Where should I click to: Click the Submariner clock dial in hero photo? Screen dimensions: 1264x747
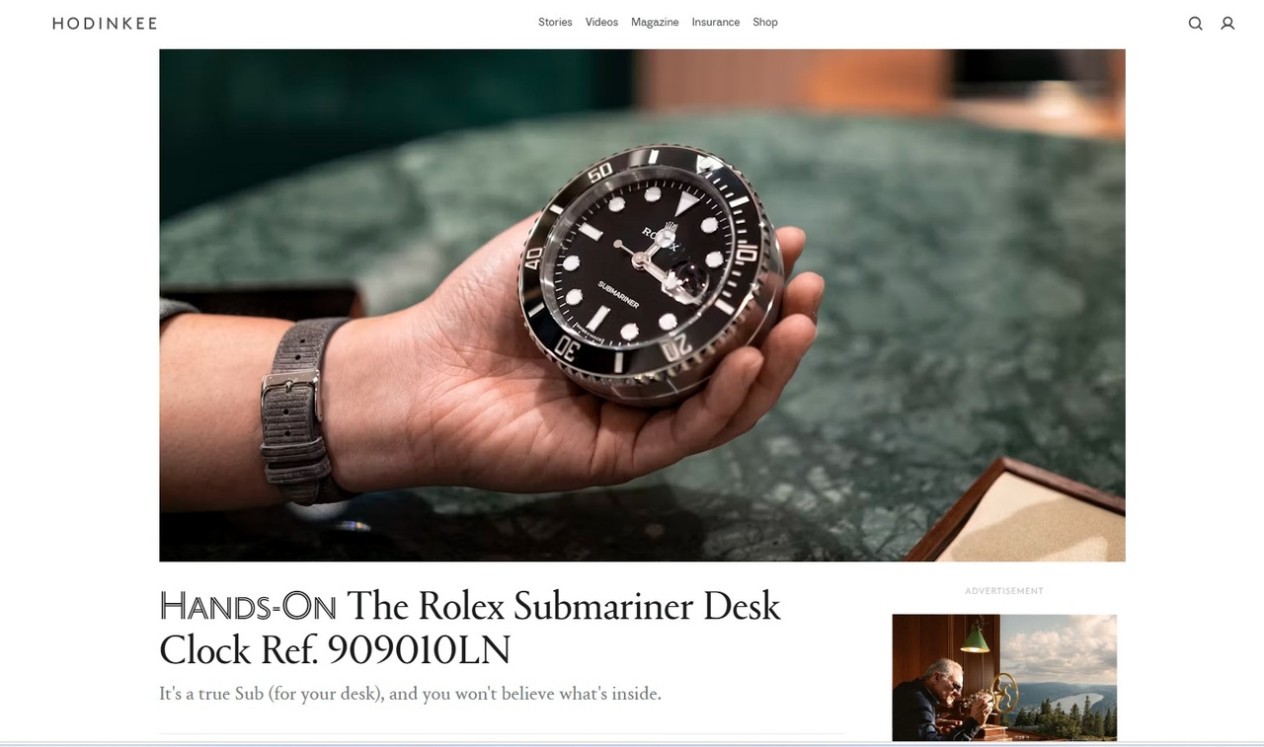tap(650, 271)
